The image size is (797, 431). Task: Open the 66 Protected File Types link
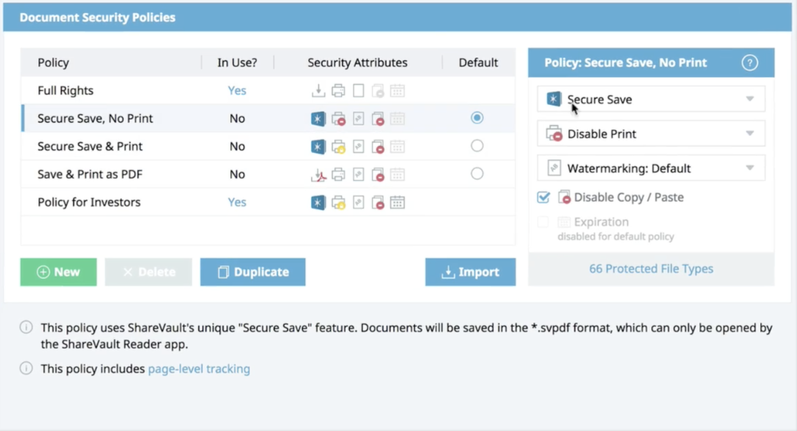(x=651, y=269)
